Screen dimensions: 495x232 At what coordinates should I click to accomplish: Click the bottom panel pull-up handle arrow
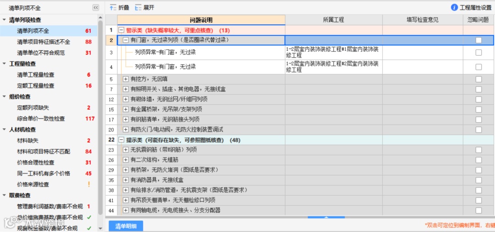coord(326,217)
